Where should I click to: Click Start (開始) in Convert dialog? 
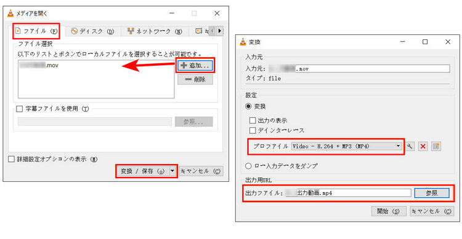[x=388, y=211]
